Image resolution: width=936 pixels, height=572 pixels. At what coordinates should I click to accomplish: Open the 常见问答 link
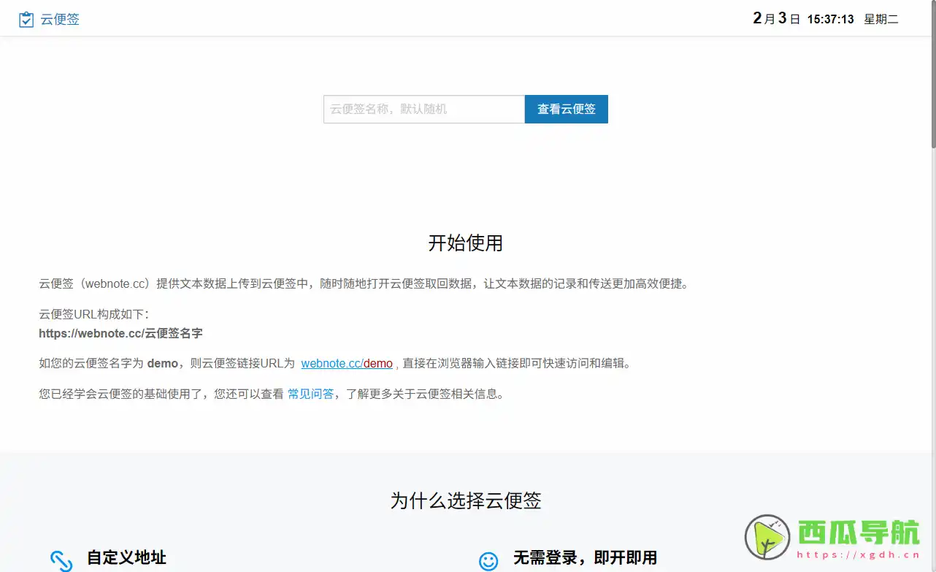(x=310, y=394)
